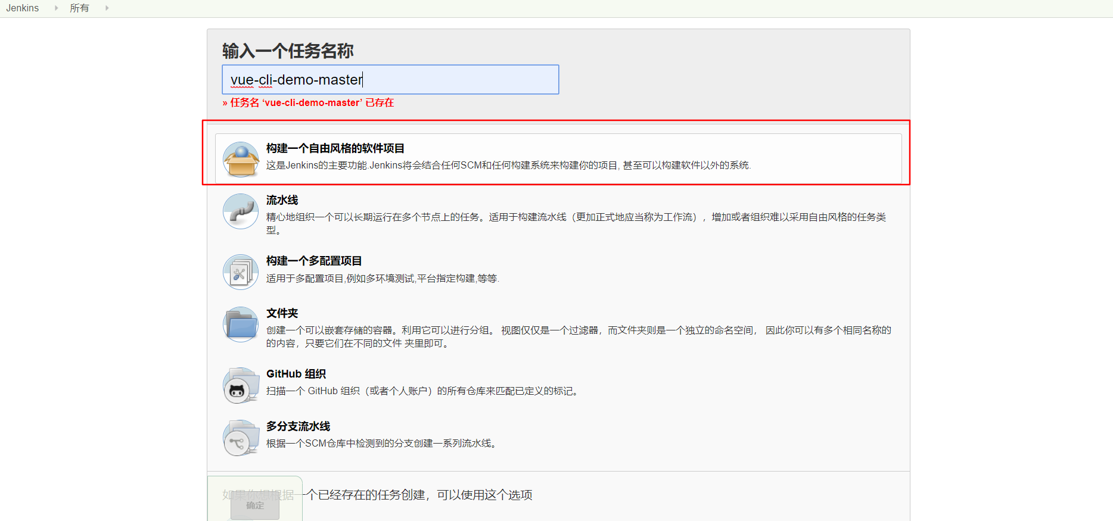Click the text 可以使用这个选项
Screen dimensions: 1113x521
pyautogui.click(x=484, y=495)
